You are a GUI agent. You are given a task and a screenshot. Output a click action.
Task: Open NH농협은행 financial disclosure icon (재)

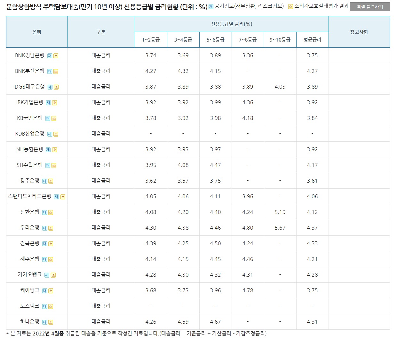click(48, 150)
